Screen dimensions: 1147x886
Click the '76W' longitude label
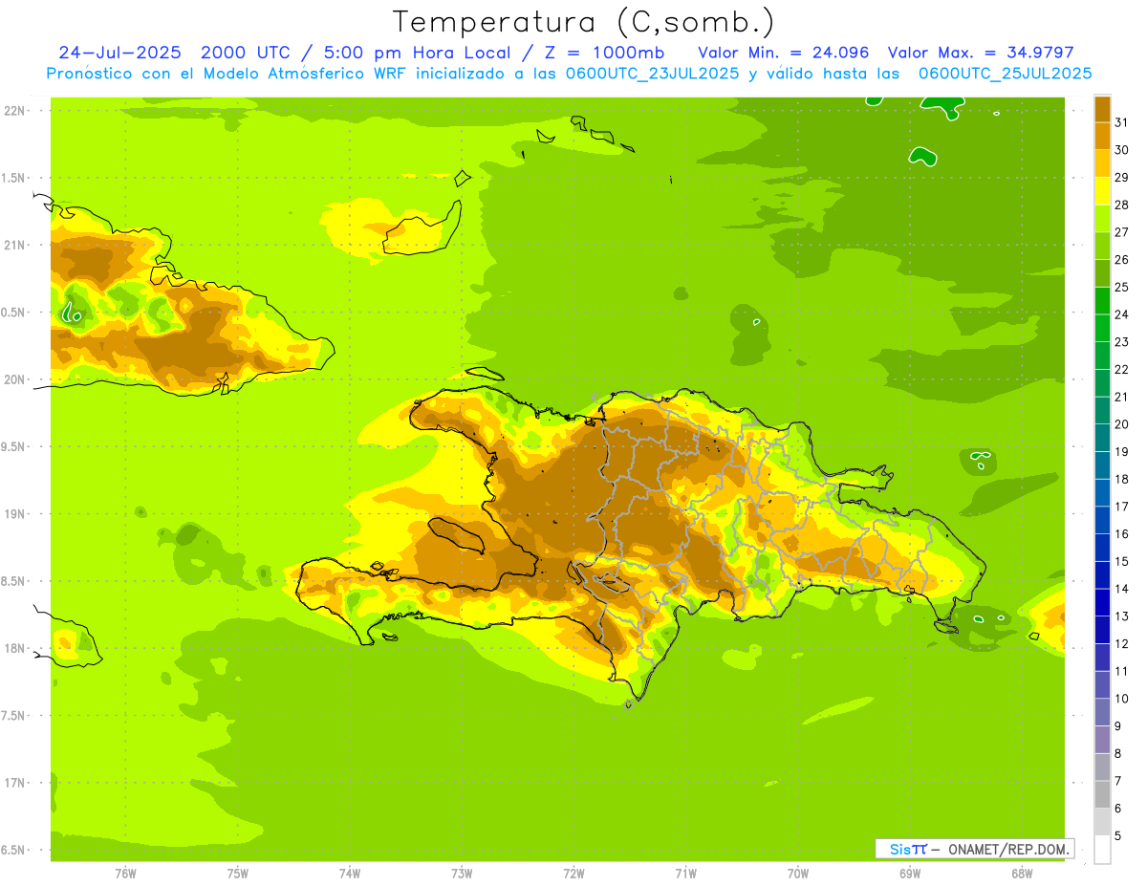tap(125, 874)
